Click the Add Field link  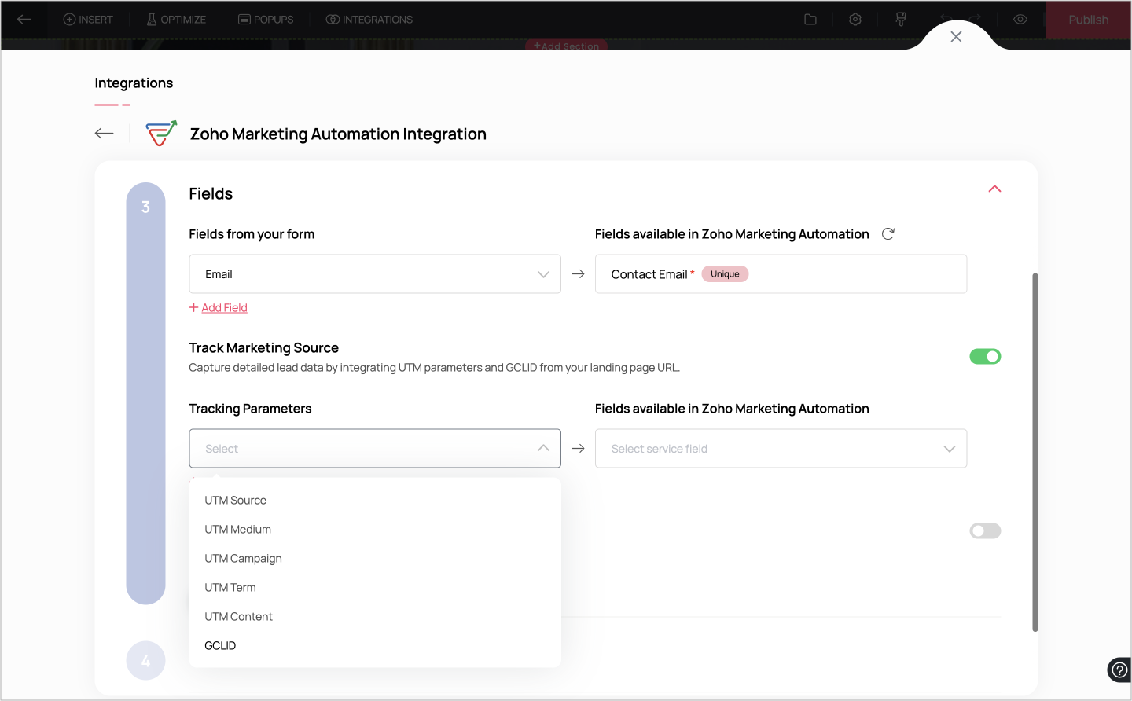[224, 308]
